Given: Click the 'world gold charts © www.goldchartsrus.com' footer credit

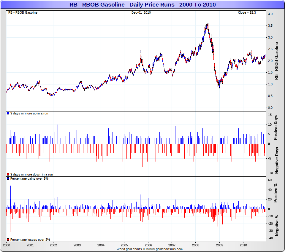Looking at the screenshot, I should click(x=150, y=249).
